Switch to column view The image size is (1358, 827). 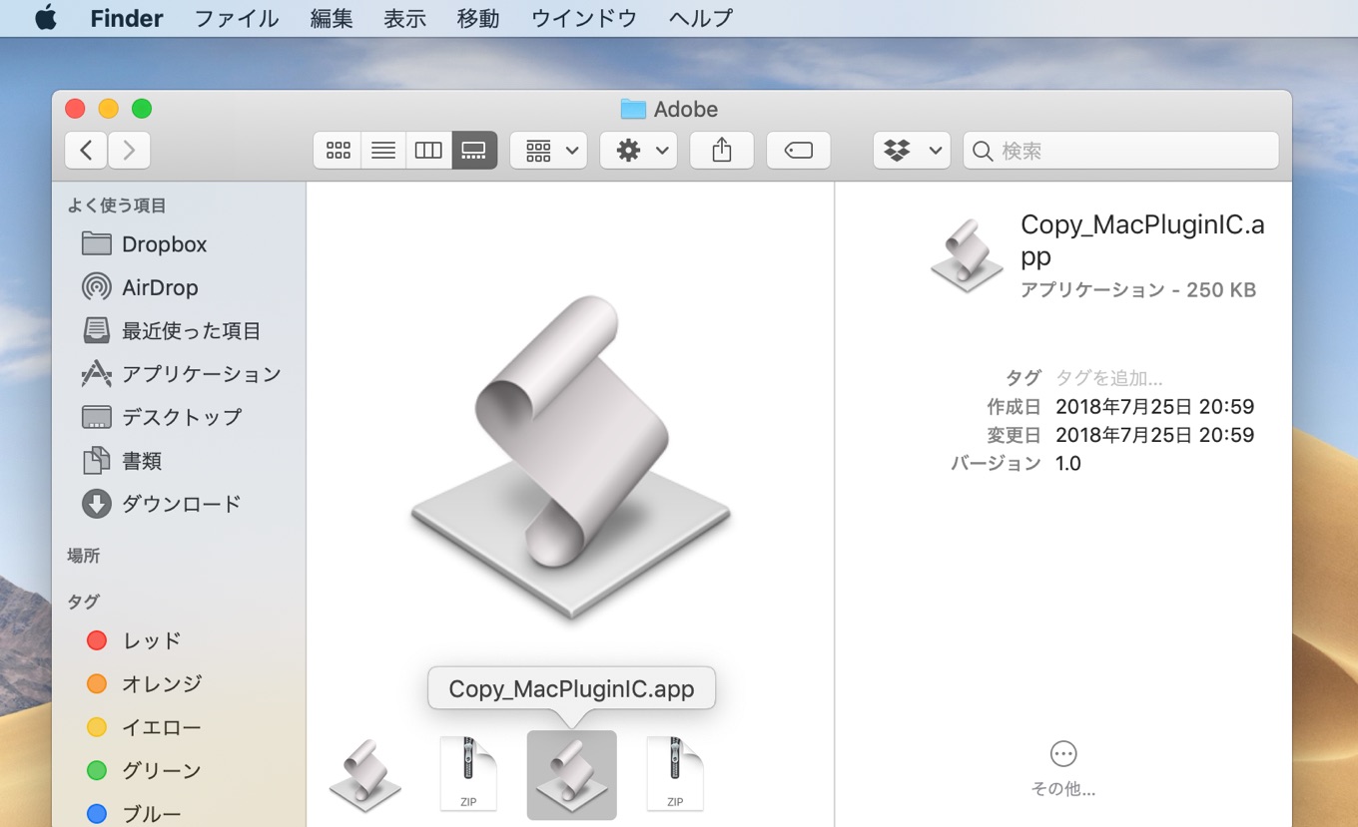point(428,151)
